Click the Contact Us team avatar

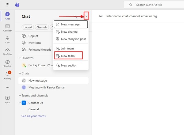coord(24,103)
